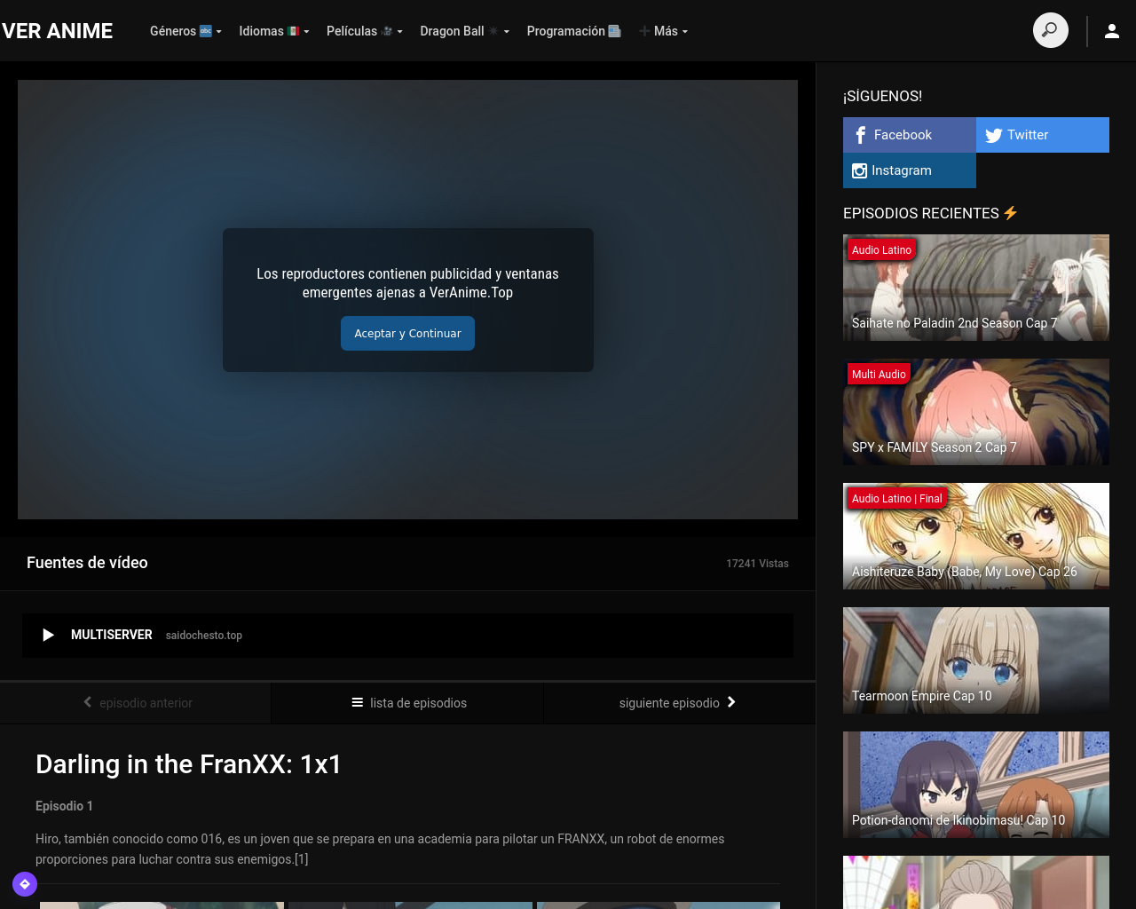The width and height of the screenshot is (1136, 909).
Task: Click the MULTISERVER play triangle icon
Action: coord(48,635)
